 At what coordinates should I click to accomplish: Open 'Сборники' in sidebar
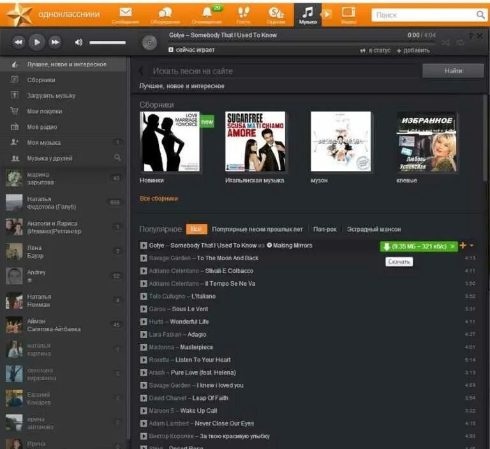coord(63,80)
